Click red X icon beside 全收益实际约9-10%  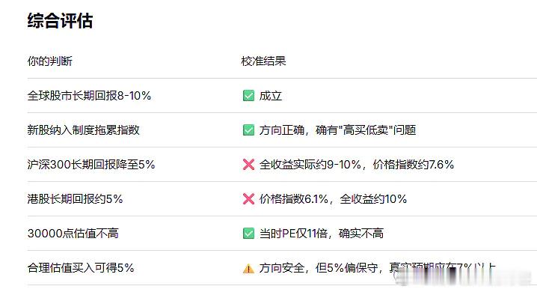(248, 165)
